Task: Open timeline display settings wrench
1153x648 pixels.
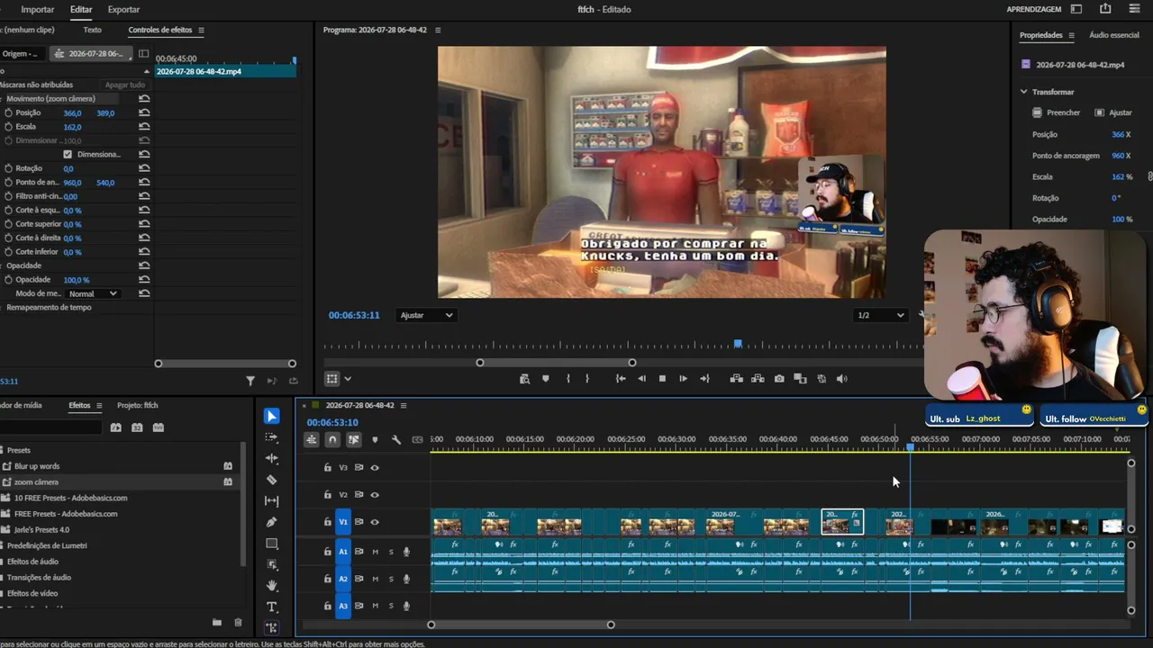Action: (x=396, y=440)
